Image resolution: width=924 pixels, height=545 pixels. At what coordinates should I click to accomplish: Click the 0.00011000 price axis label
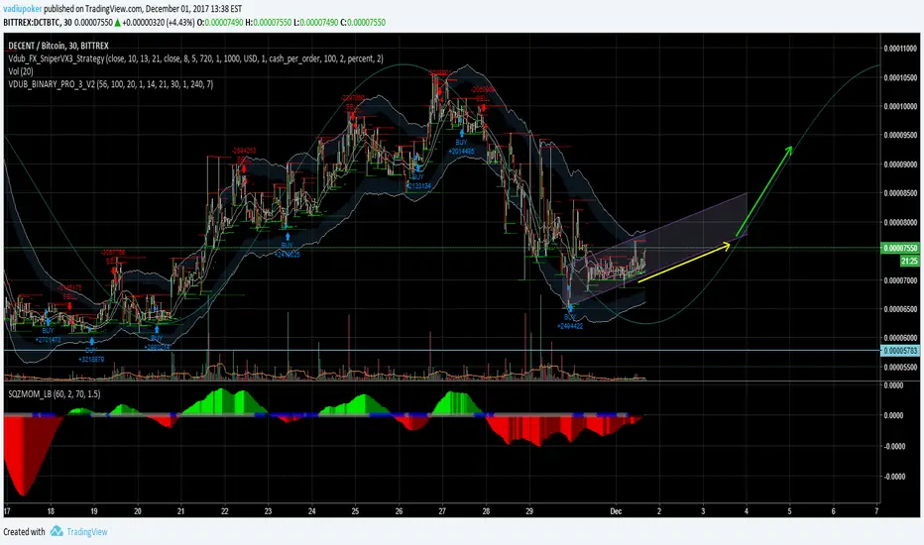[x=900, y=49]
